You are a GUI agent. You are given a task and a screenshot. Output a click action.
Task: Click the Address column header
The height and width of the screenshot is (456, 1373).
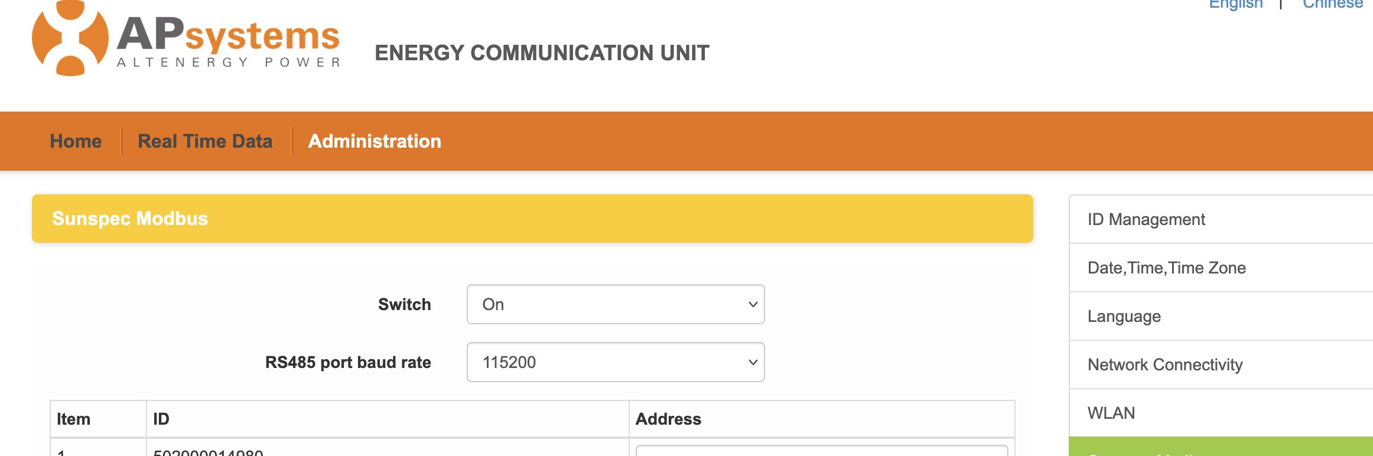[x=668, y=419]
